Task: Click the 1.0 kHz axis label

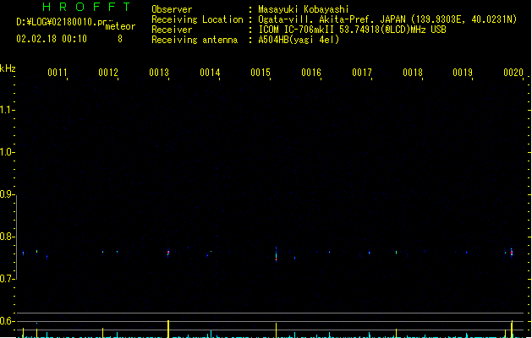Action: coord(6,152)
